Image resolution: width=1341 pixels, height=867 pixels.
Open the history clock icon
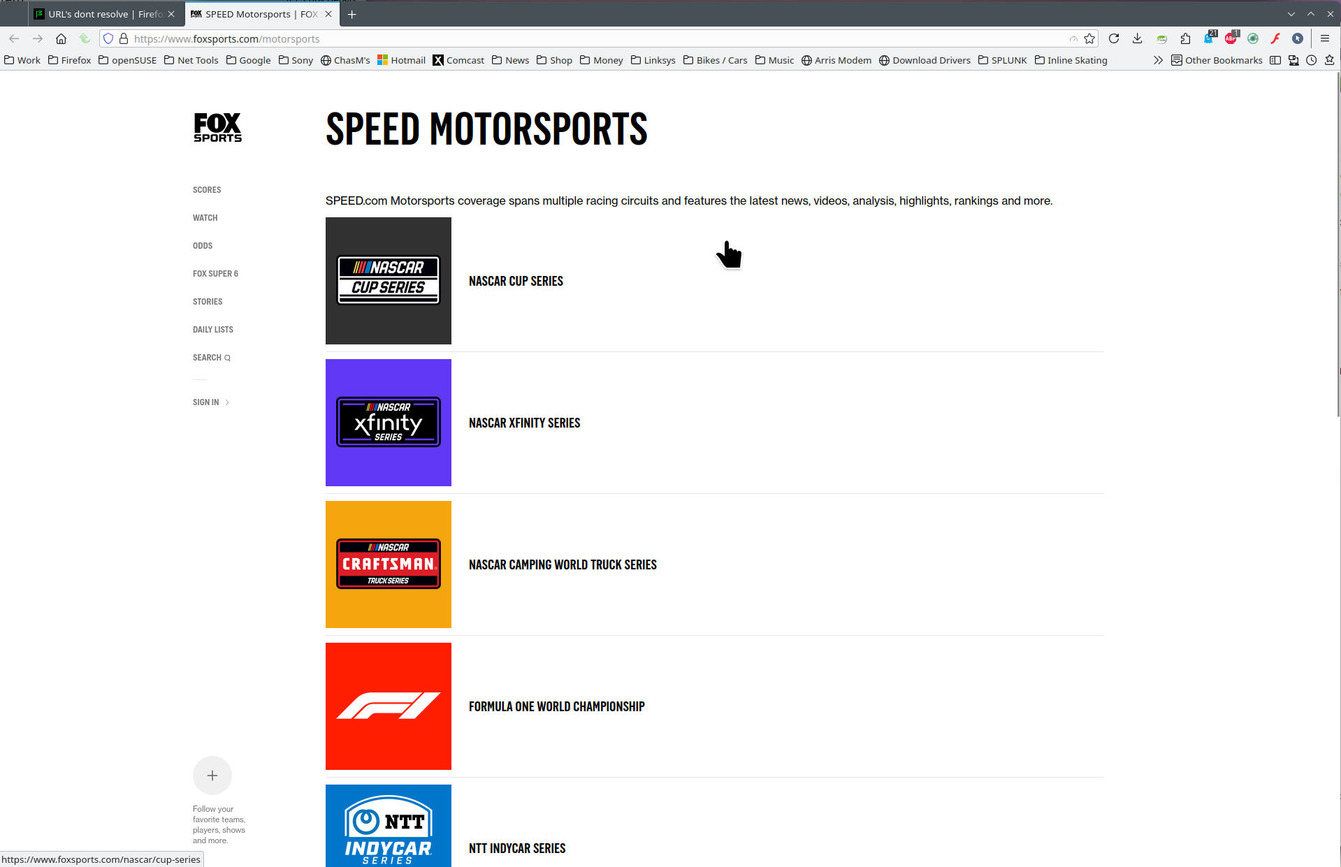click(1312, 61)
